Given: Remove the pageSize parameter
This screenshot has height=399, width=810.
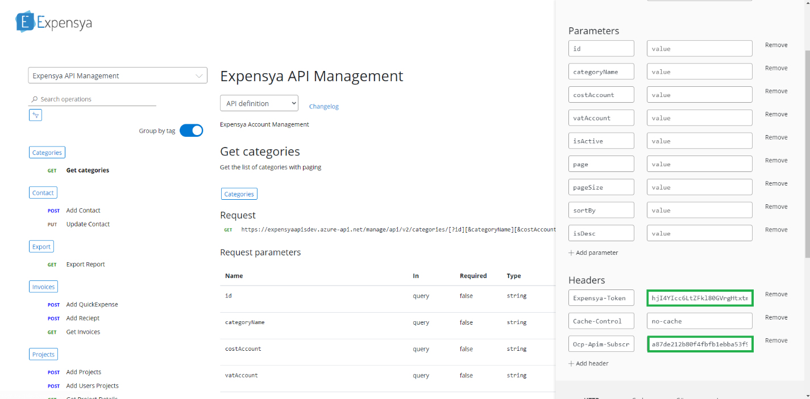Looking at the screenshot, I should (776, 184).
